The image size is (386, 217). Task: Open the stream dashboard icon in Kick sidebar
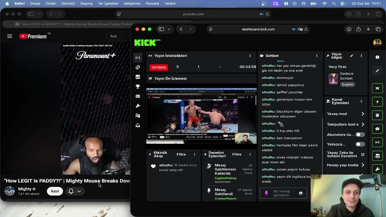pyautogui.click(x=138, y=58)
